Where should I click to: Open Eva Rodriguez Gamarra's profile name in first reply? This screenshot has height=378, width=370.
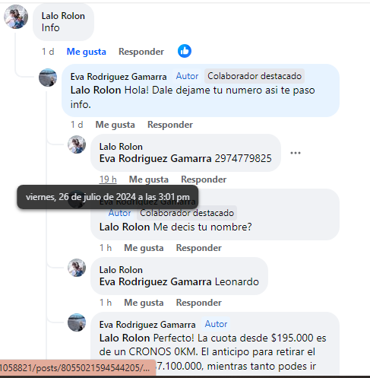point(119,77)
